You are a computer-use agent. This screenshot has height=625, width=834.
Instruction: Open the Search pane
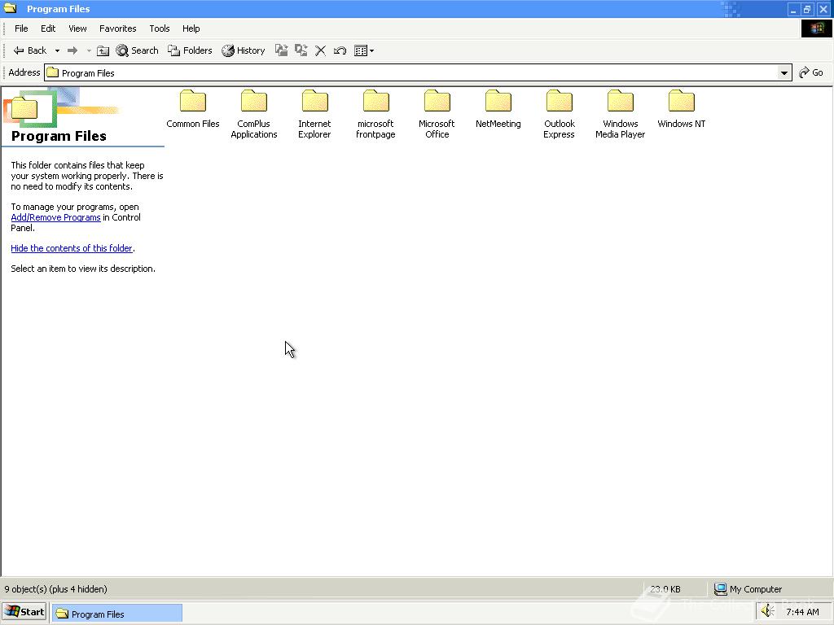137,50
